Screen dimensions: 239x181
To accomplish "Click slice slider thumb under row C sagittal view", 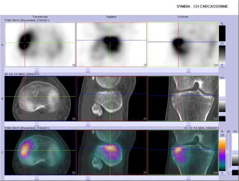I will (x=88, y=178).
